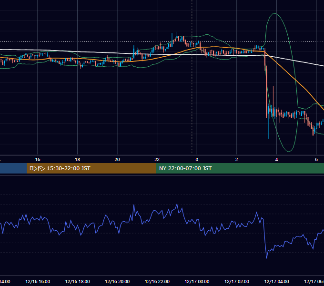Click the 18 hour label on time axis
Viewport: 324px width, 286px height.
78,160
